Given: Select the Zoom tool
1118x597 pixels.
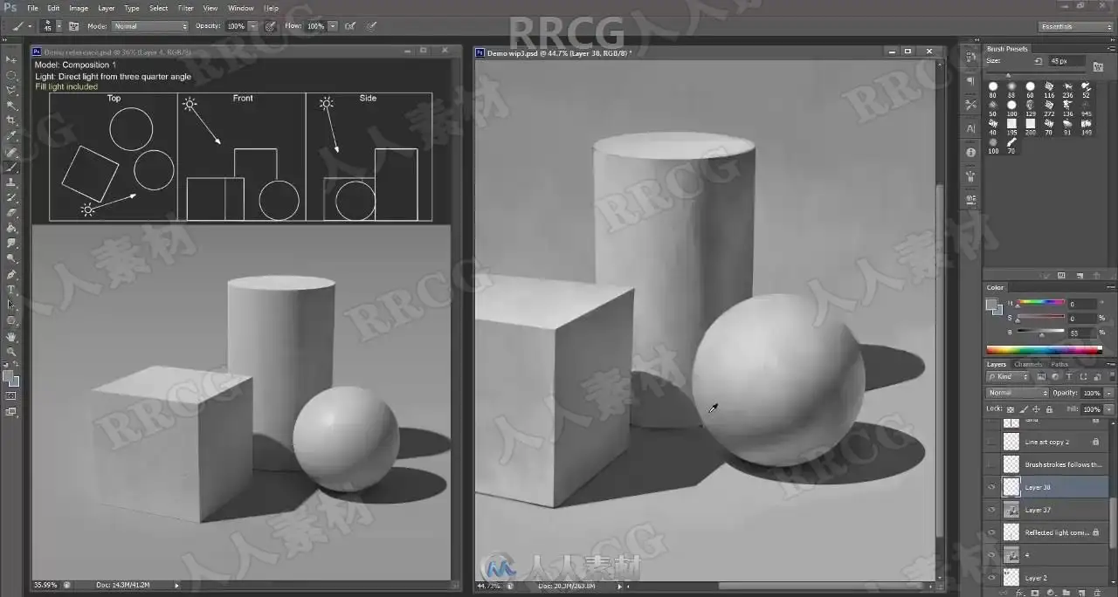Looking at the screenshot, I should pyautogui.click(x=11, y=352).
